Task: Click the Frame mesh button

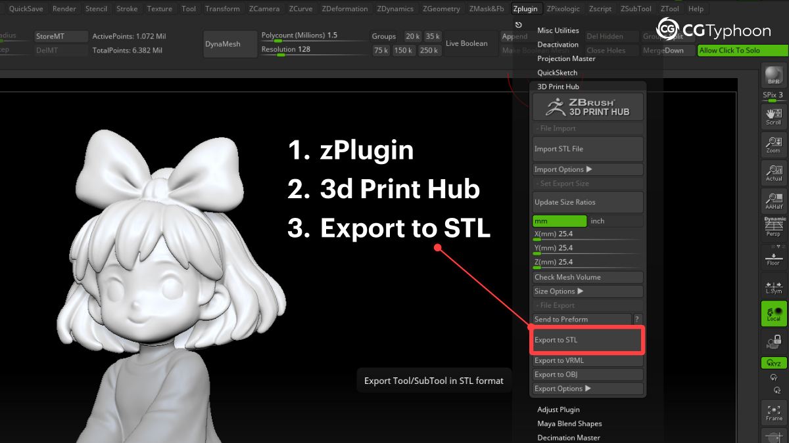Action: (774, 412)
